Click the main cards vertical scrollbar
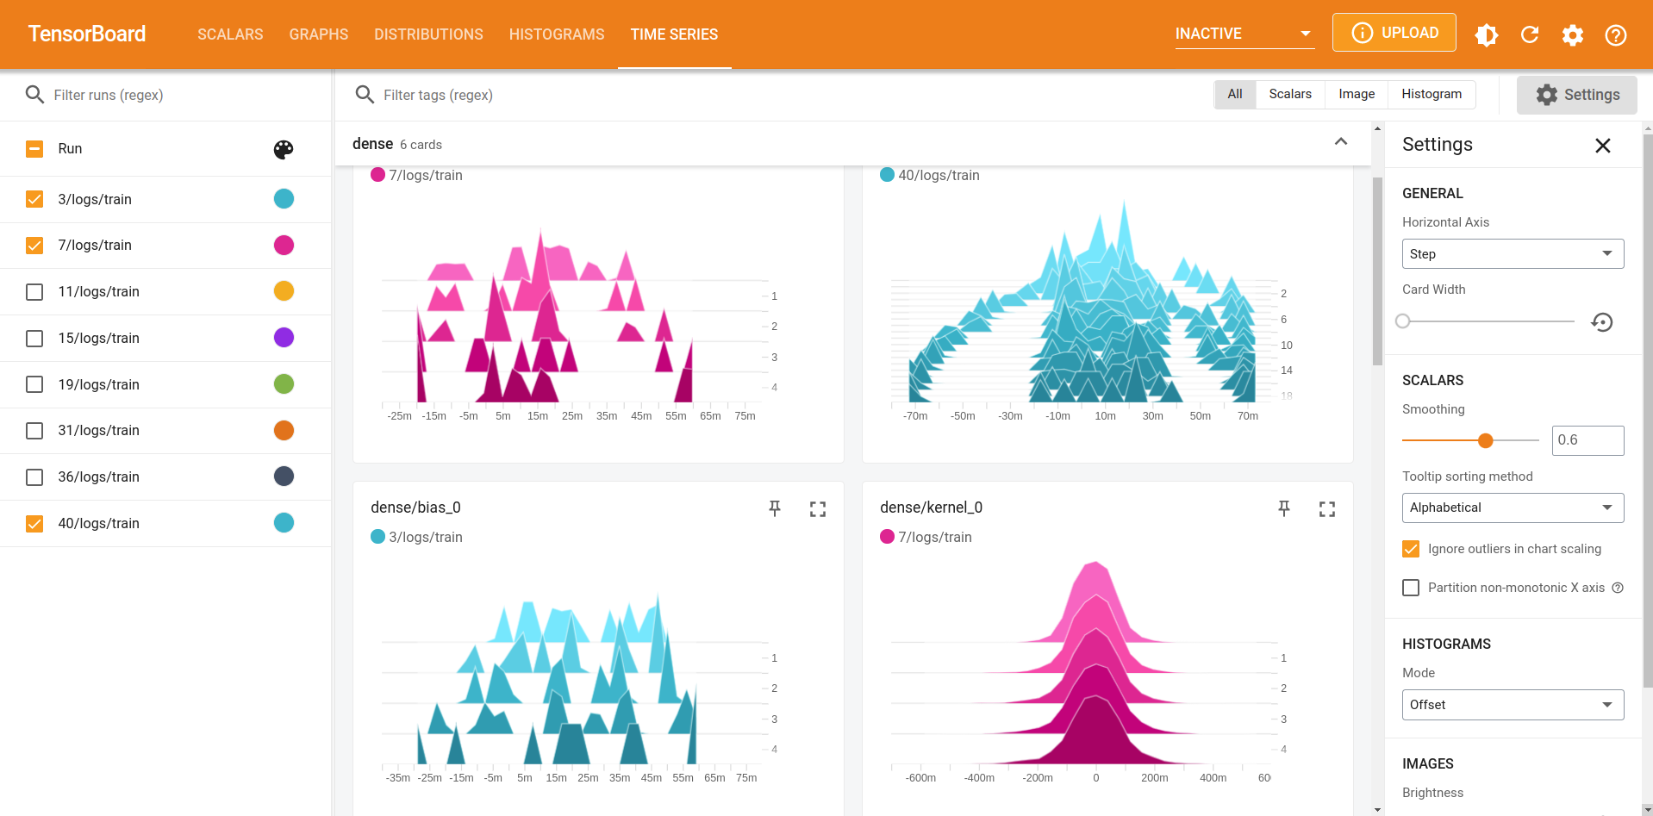This screenshot has width=1653, height=816. 1377,271
